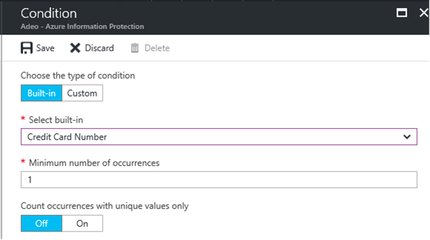Click Count occurrences with unique values label

click(x=105, y=206)
